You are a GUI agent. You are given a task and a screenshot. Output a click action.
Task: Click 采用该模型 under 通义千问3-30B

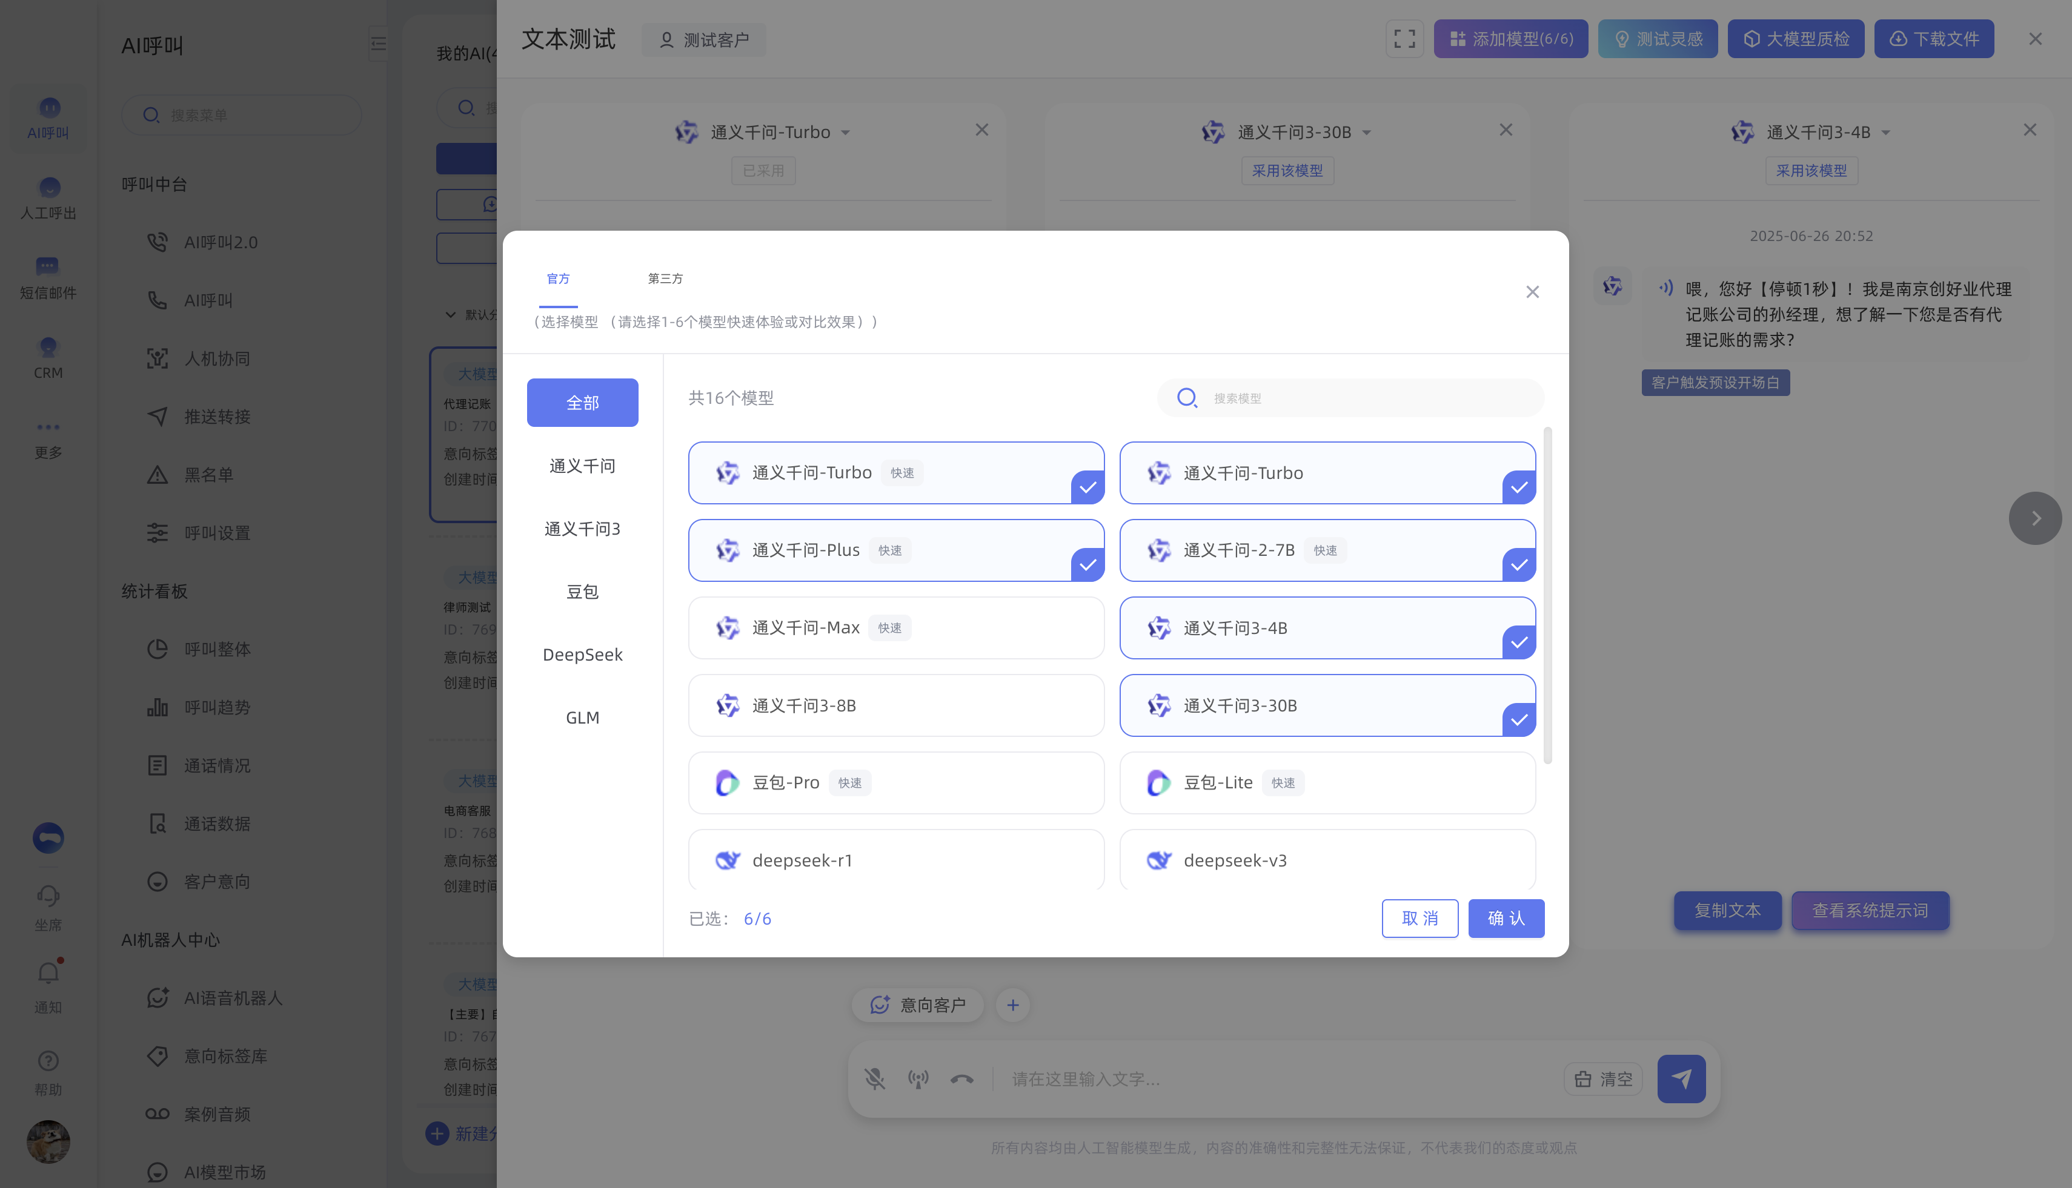pos(1287,171)
